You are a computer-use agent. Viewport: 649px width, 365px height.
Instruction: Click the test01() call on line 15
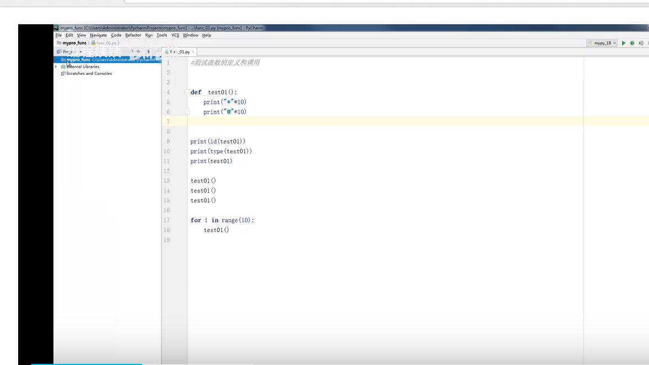203,201
